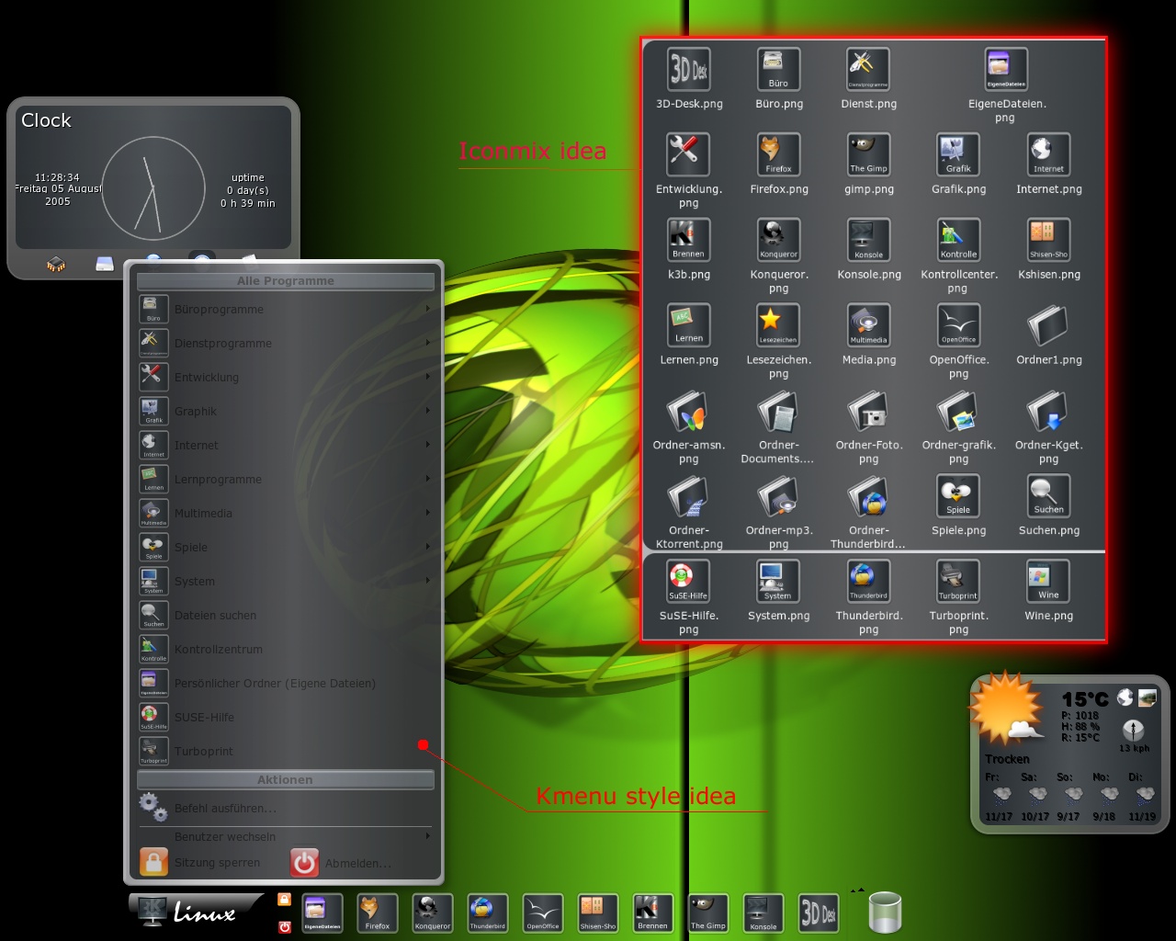
Task: Select the Ordner1.png folder icon
Action: pos(1048,325)
